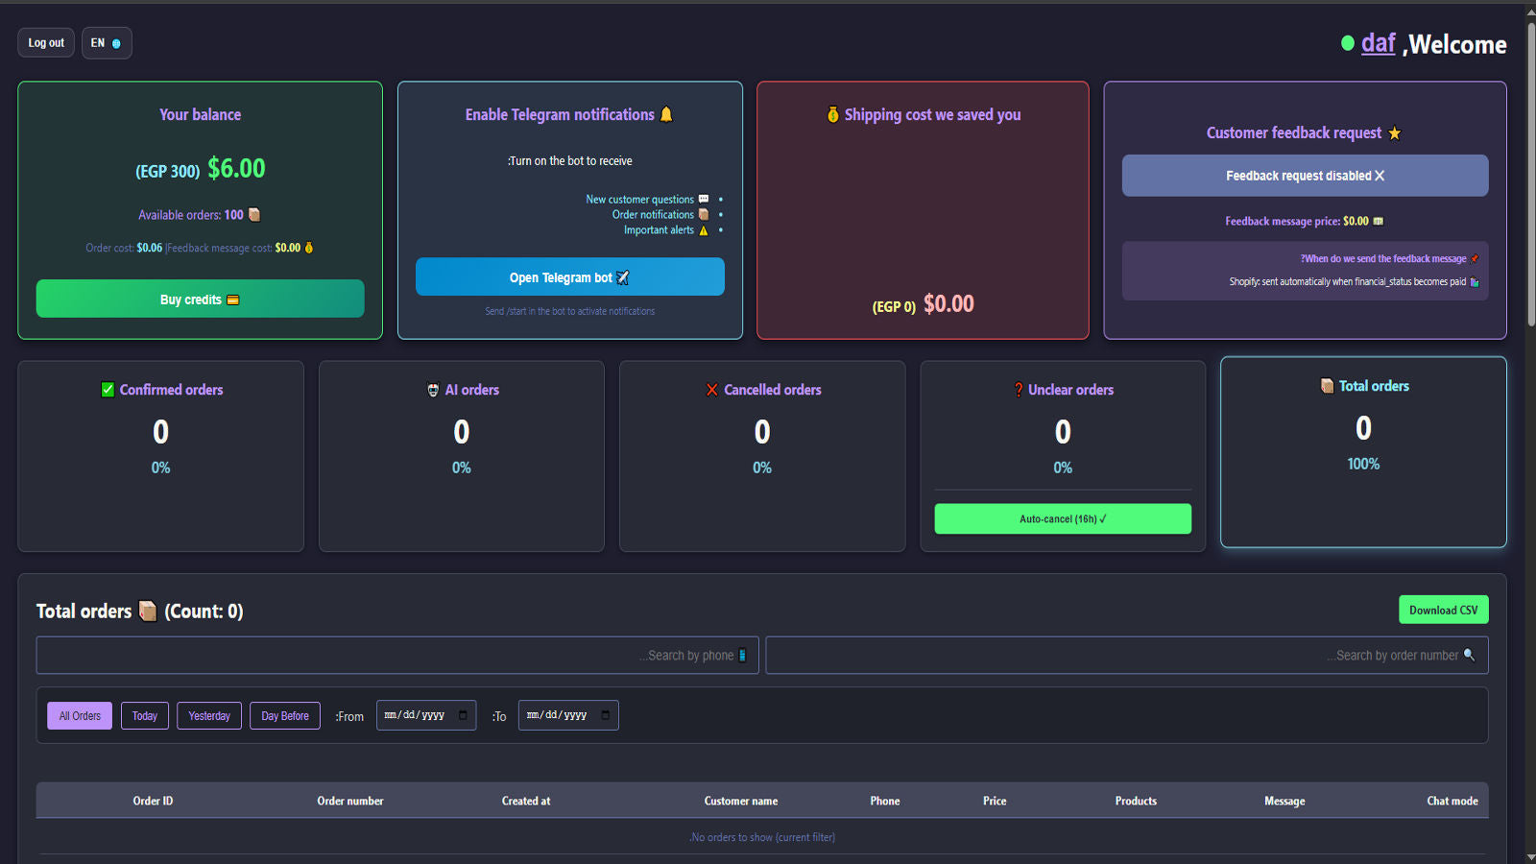Click the red X icon on Cancelled orders

point(711,389)
